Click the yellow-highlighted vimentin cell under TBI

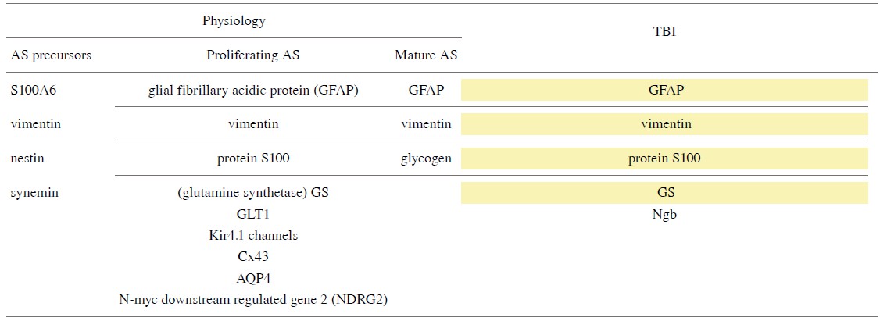click(665, 124)
